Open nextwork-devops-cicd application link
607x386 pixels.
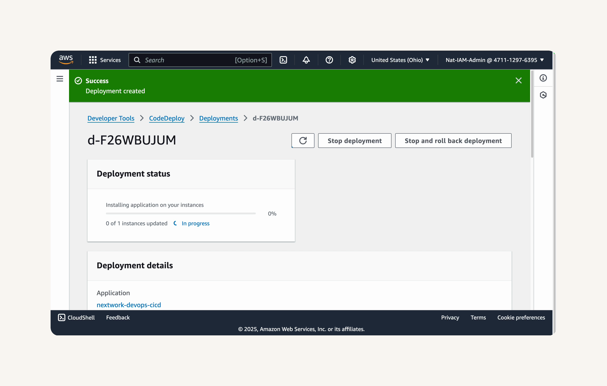[x=129, y=305]
